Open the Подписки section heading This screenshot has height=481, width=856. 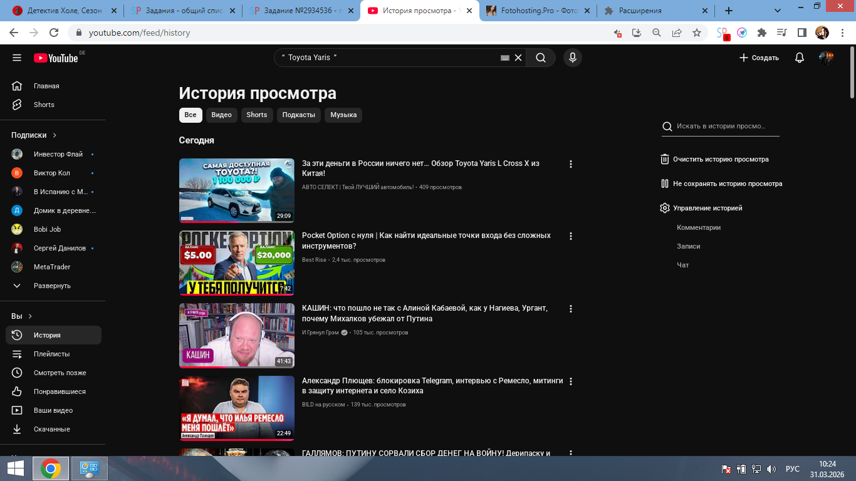point(34,135)
